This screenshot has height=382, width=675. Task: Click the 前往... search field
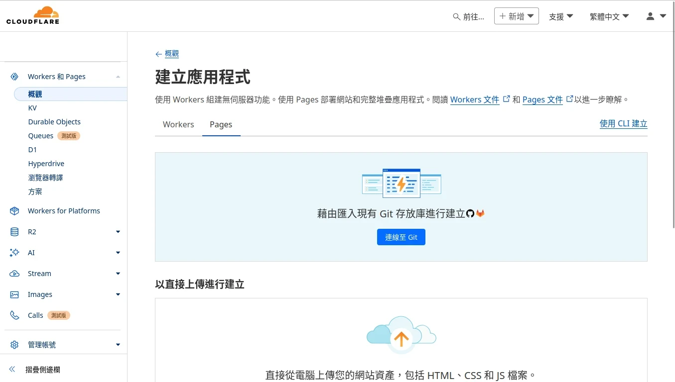468,16
